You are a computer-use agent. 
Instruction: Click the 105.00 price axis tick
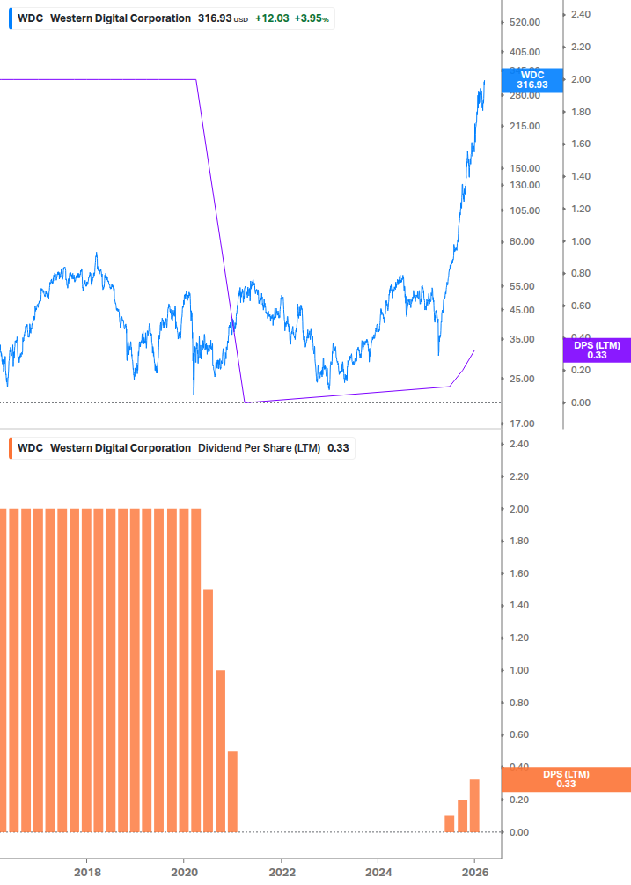coord(525,210)
